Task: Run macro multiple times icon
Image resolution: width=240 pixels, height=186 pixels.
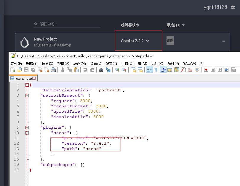Action: point(226,70)
